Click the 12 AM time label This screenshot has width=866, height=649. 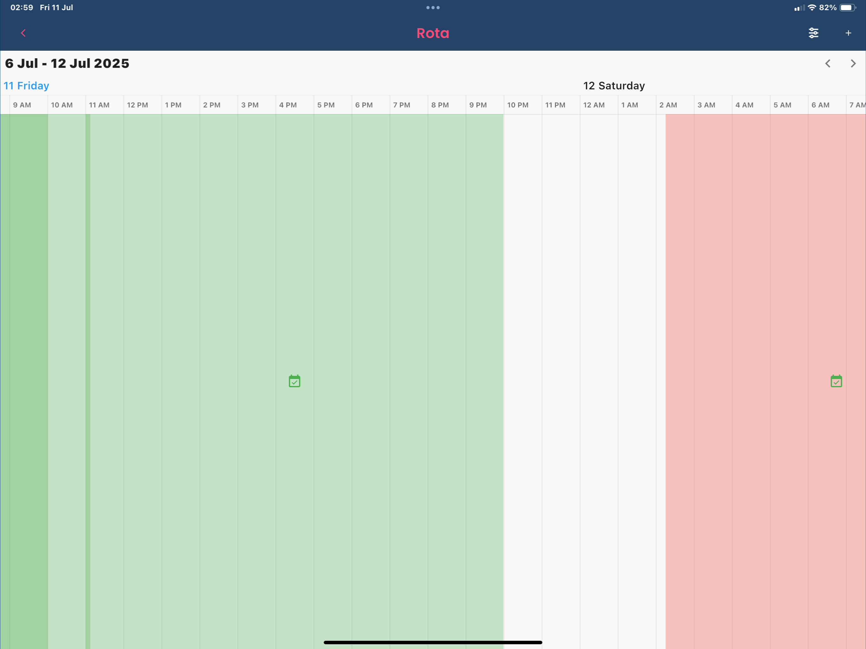(x=594, y=105)
